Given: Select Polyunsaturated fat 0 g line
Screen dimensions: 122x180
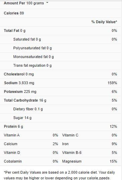Looking at the screenshot, I should 33,48.
